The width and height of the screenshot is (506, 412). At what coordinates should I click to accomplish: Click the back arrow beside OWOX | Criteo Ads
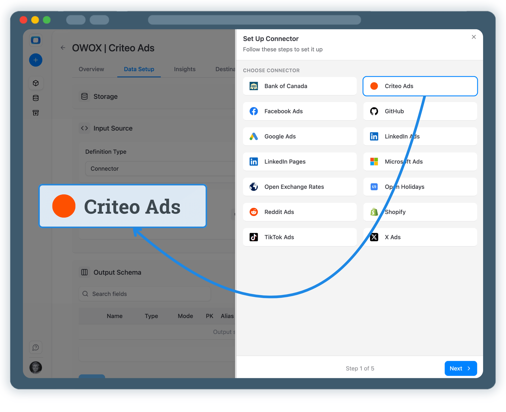tap(63, 48)
